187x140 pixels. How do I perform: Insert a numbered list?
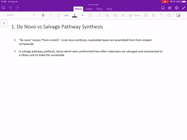coord(99,15)
